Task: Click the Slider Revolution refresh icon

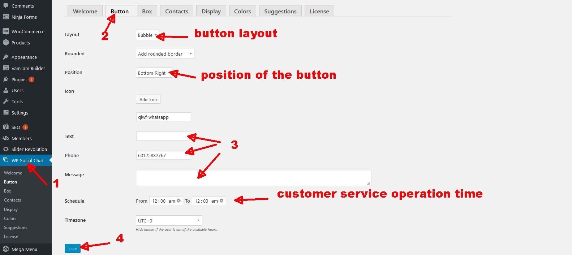Action: point(6,149)
